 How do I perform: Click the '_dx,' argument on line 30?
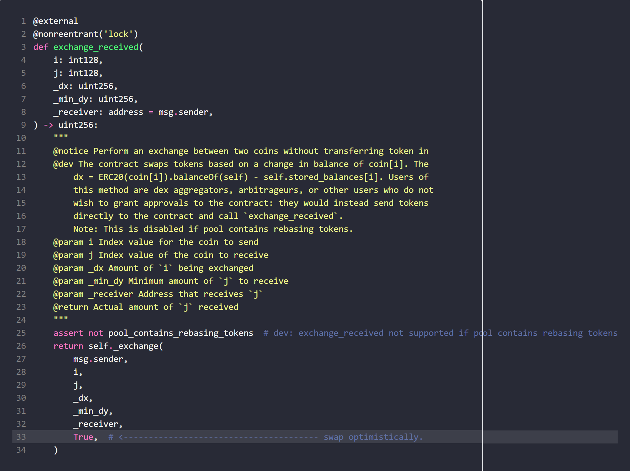coord(83,398)
